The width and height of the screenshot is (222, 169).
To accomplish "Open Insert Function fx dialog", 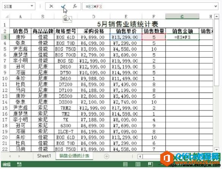I will pos(75,6).
